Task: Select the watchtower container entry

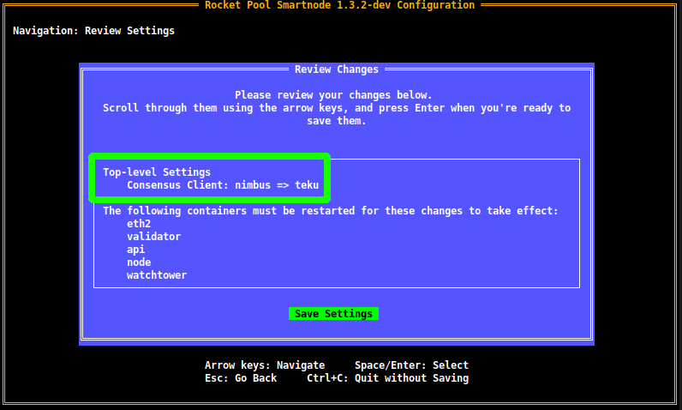Action: pyautogui.click(x=157, y=275)
